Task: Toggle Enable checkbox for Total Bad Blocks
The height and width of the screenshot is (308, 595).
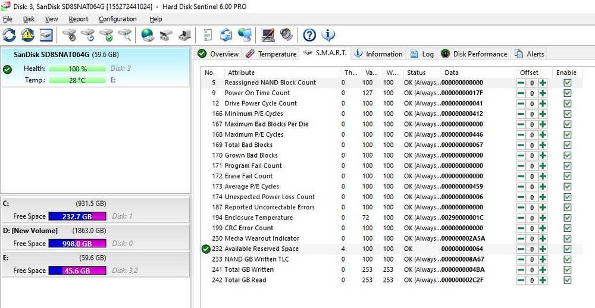Action: [x=567, y=145]
